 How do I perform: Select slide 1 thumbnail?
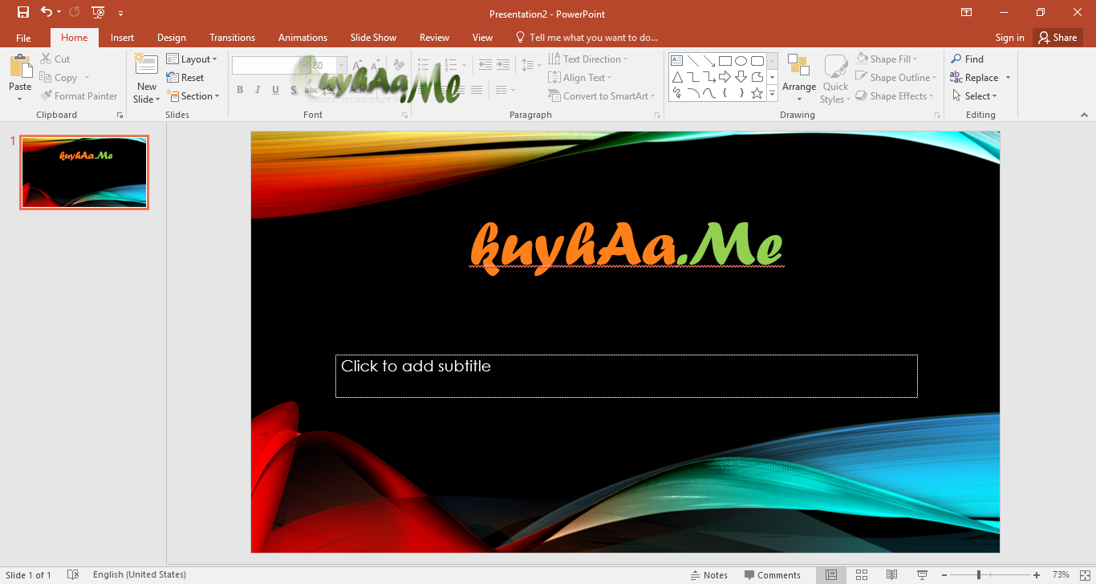coord(84,172)
